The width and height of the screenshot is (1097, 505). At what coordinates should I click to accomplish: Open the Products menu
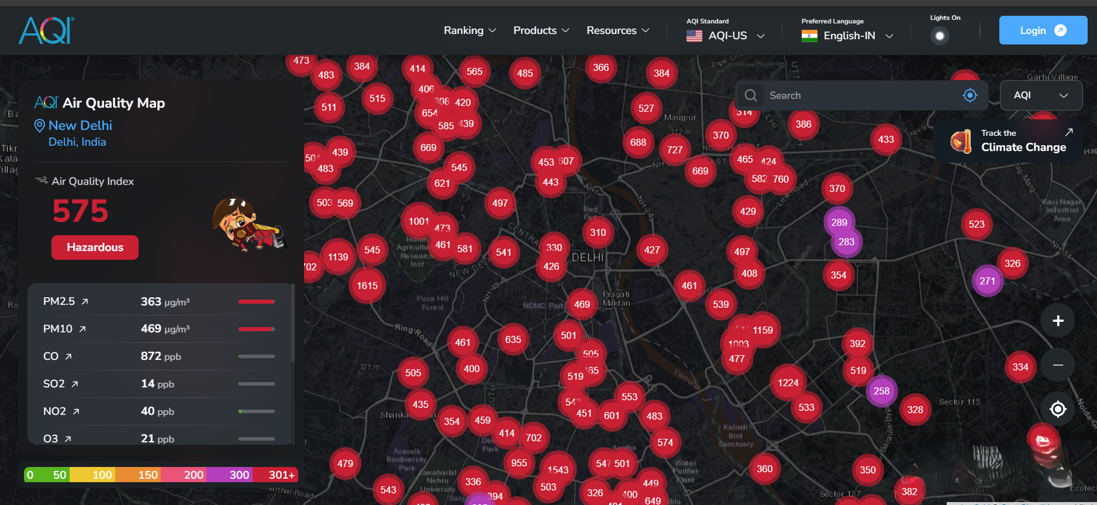541,30
